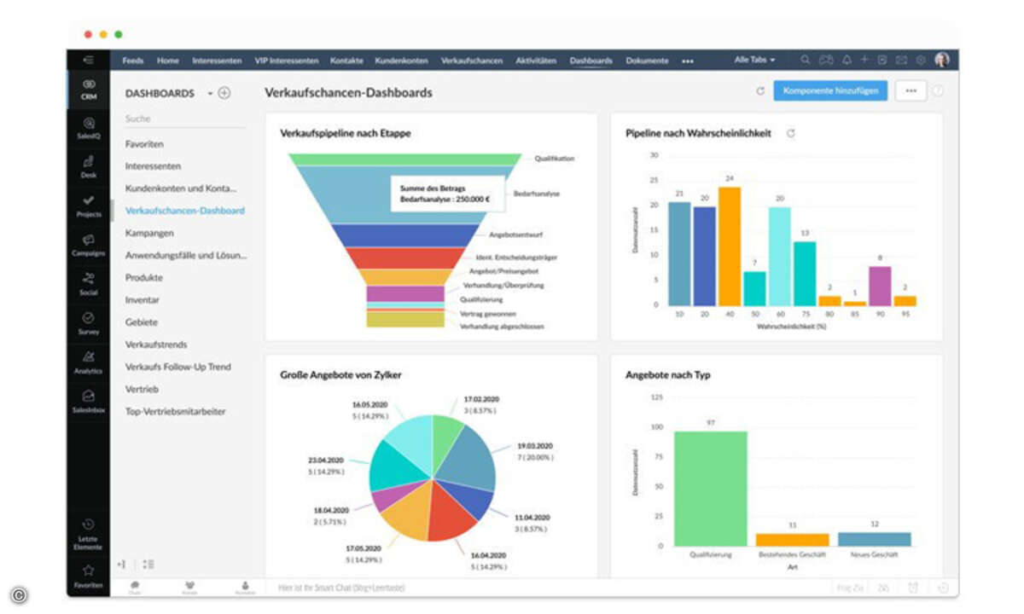
Task: Open the settings gear icon
Action: click(921, 61)
